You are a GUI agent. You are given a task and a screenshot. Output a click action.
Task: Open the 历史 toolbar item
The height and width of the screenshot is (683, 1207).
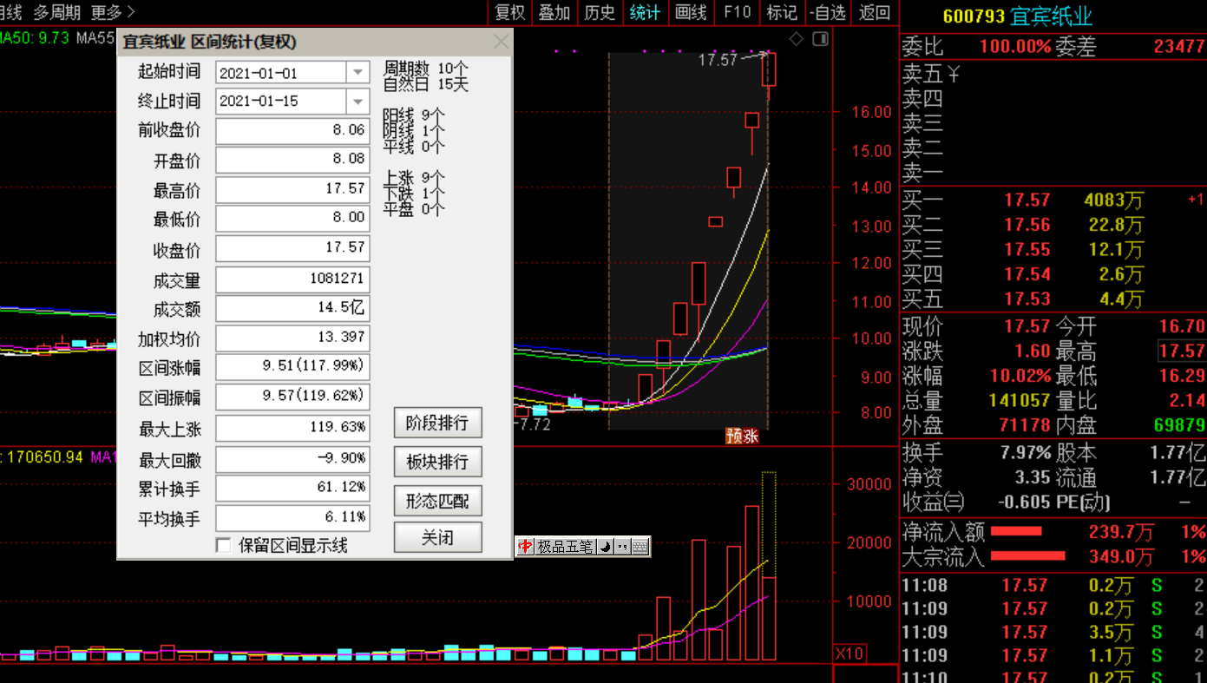[x=600, y=12]
